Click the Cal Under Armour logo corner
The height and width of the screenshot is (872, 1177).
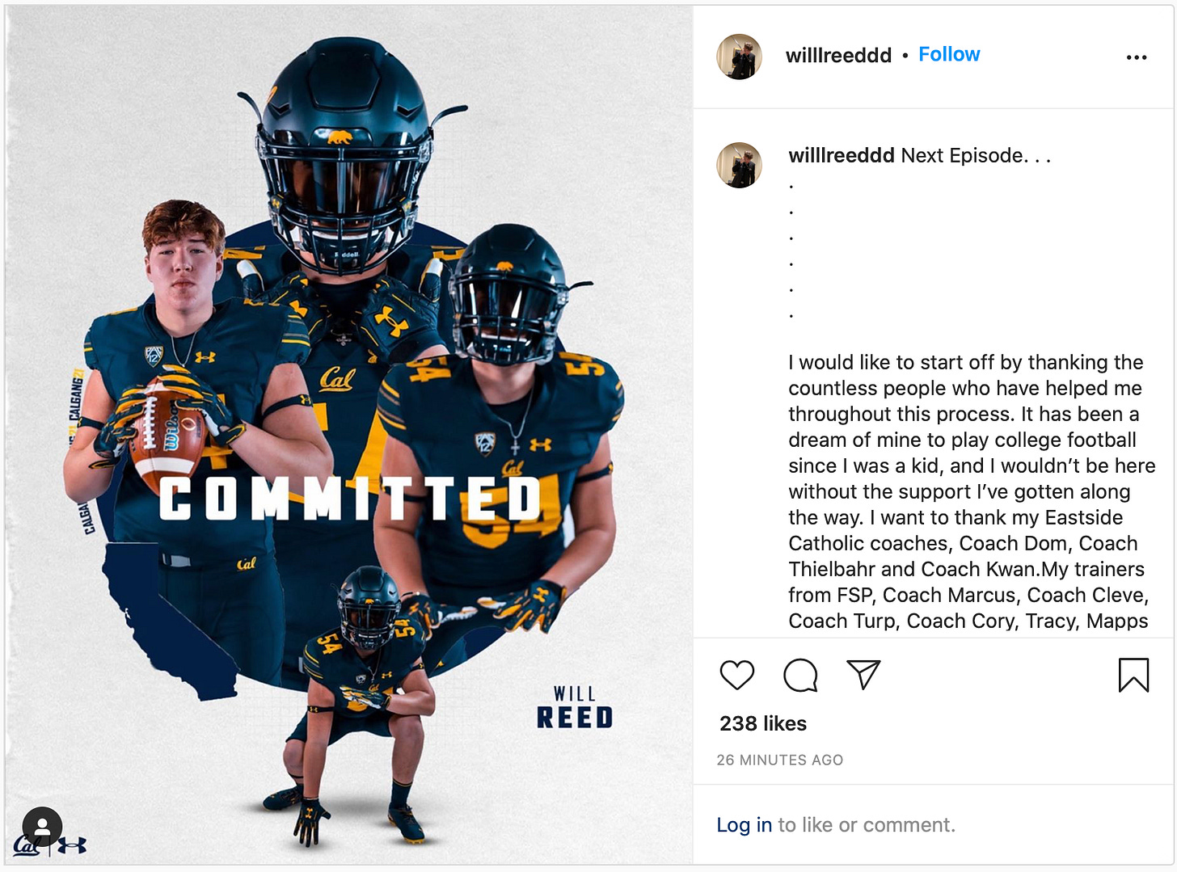pos(49,845)
